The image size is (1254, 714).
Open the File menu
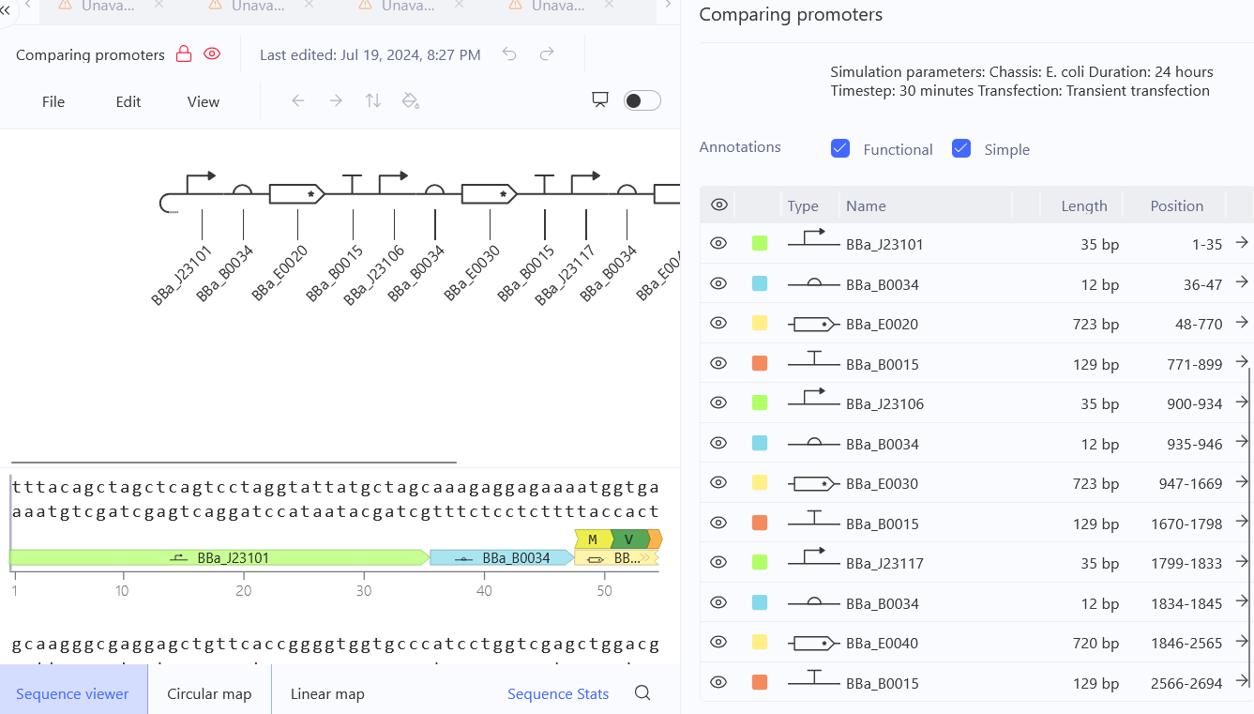pyautogui.click(x=53, y=101)
